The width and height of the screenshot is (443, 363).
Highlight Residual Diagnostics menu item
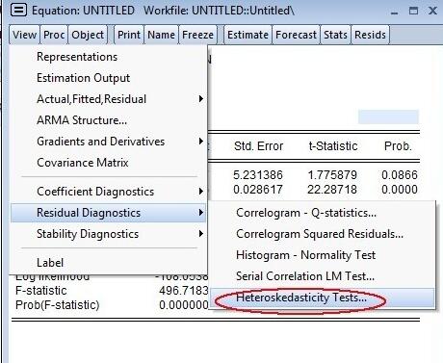pyautogui.click(x=109, y=213)
